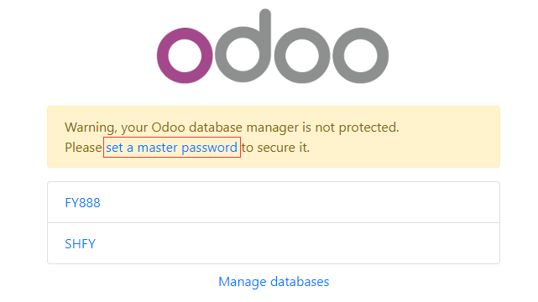The width and height of the screenshot is (538, 302).
Task: Click the third letter o in logo
Action: point(302,55)
